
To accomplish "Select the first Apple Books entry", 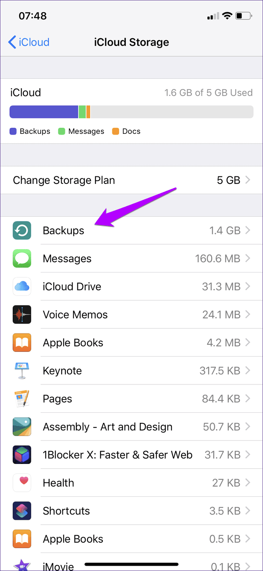I will click(x=73, y=343).
